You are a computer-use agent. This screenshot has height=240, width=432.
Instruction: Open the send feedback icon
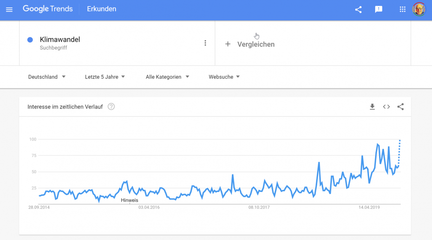379,9
